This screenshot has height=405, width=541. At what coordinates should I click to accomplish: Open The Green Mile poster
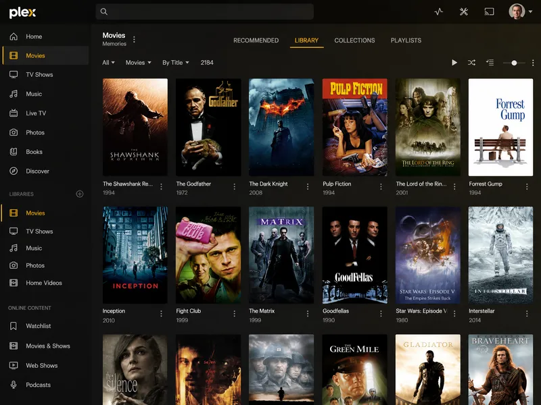pos(354,369)
